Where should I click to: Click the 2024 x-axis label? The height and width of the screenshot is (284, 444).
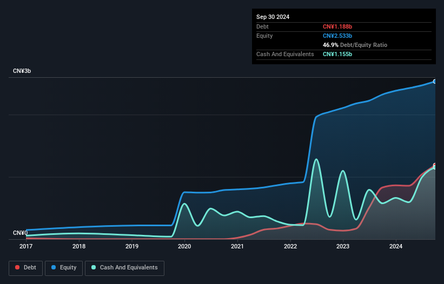pos(396,246)
